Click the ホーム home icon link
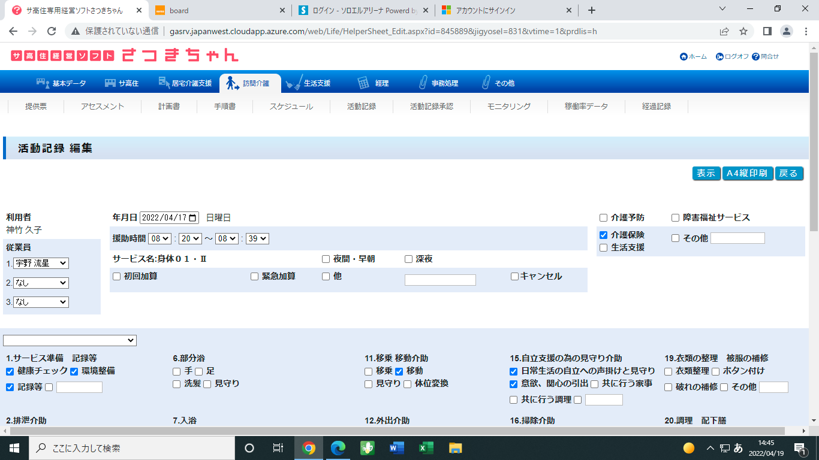The image size is (819, 460). [683, 57]
